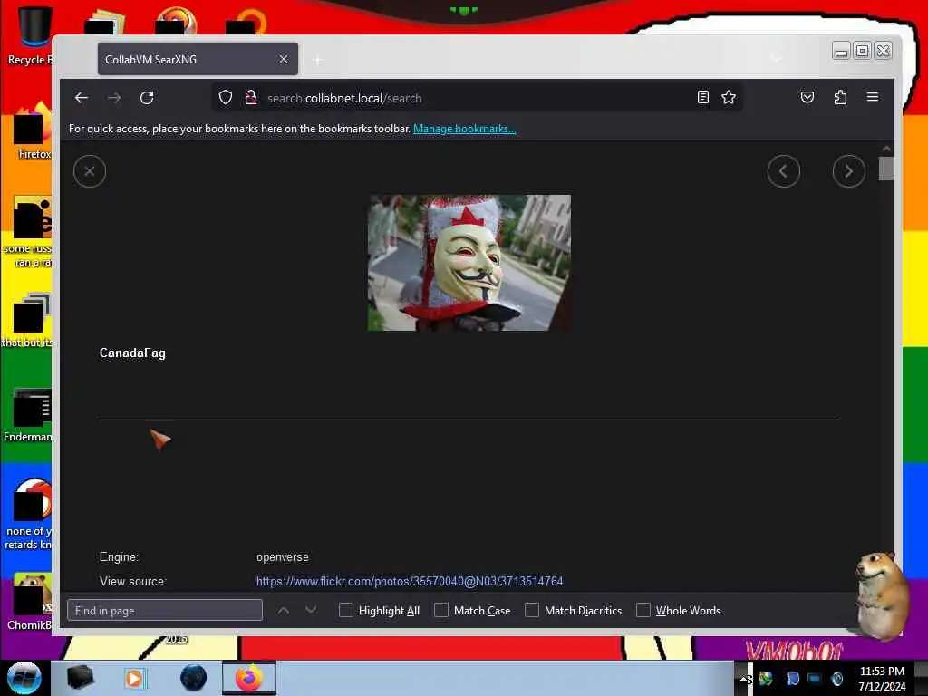Click the openverse engine value
The height and width of the screenshot is (696, 928).
[x=283, y=557]
